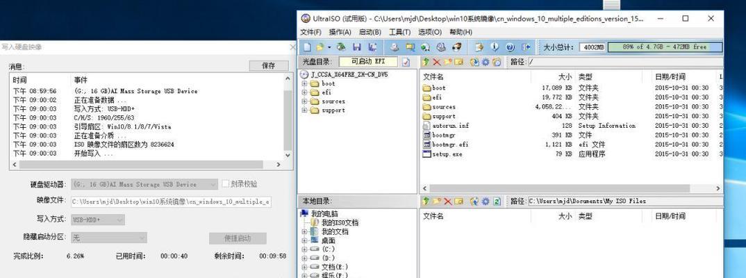Open the 工具(T) menu

tap(399, 32)
